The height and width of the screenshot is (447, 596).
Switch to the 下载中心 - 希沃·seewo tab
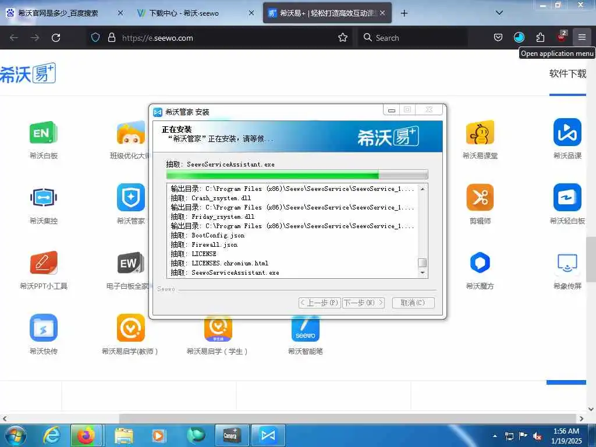point(184,13)
